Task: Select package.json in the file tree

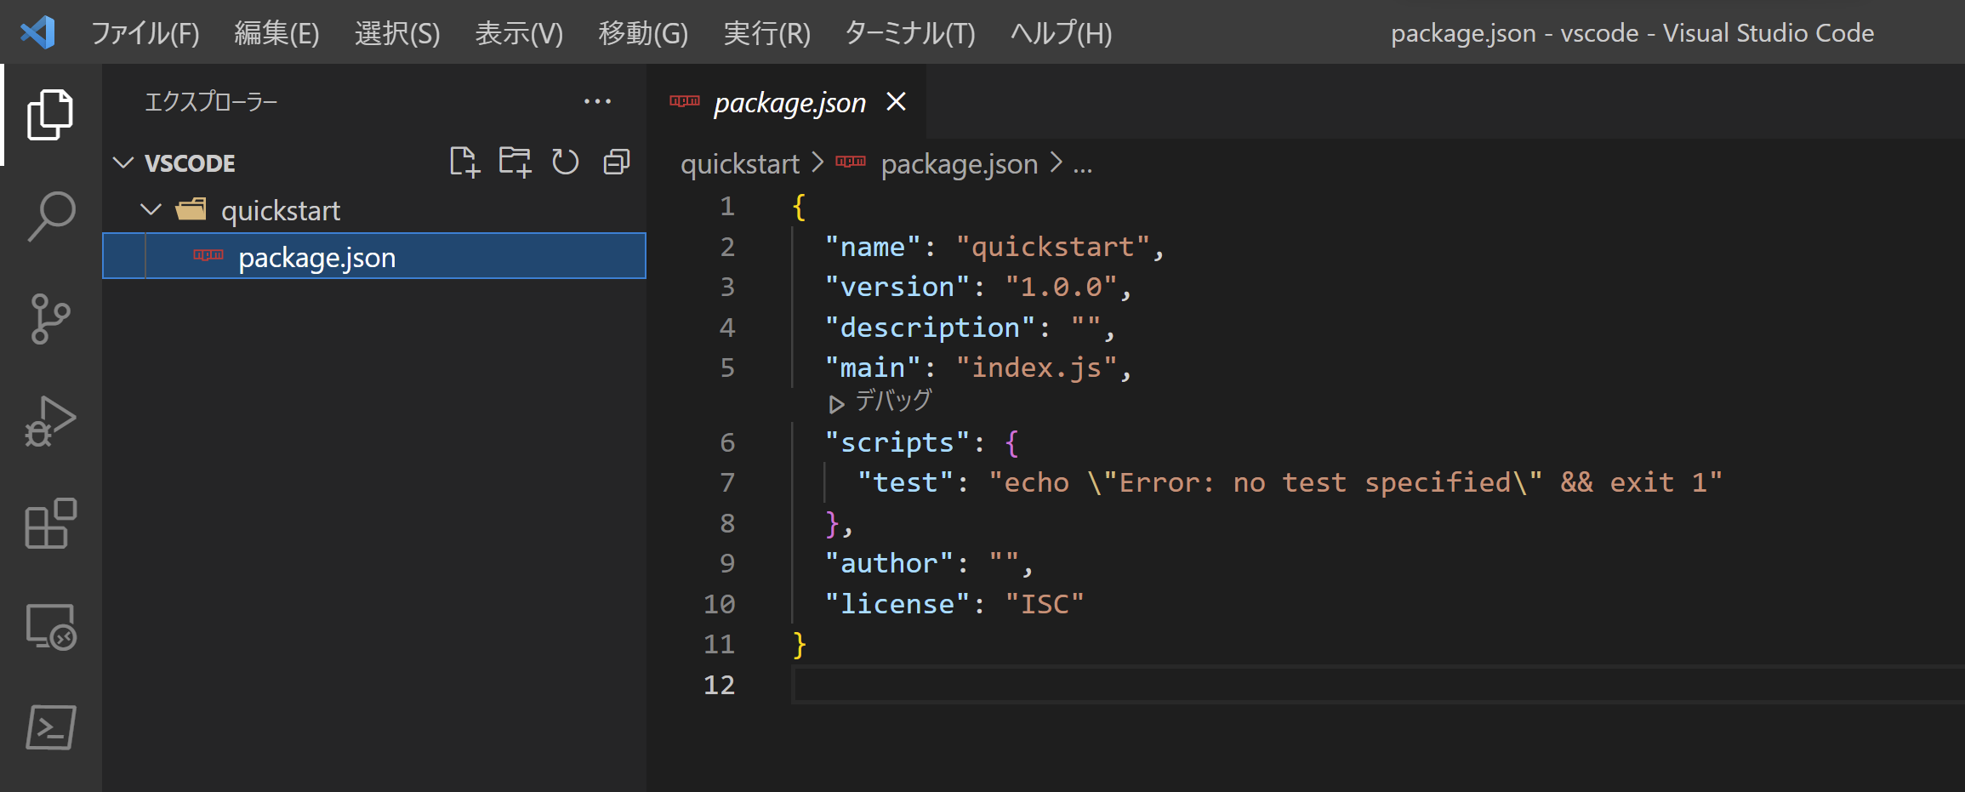Action: pyautogui.click(x=374, y=256)
